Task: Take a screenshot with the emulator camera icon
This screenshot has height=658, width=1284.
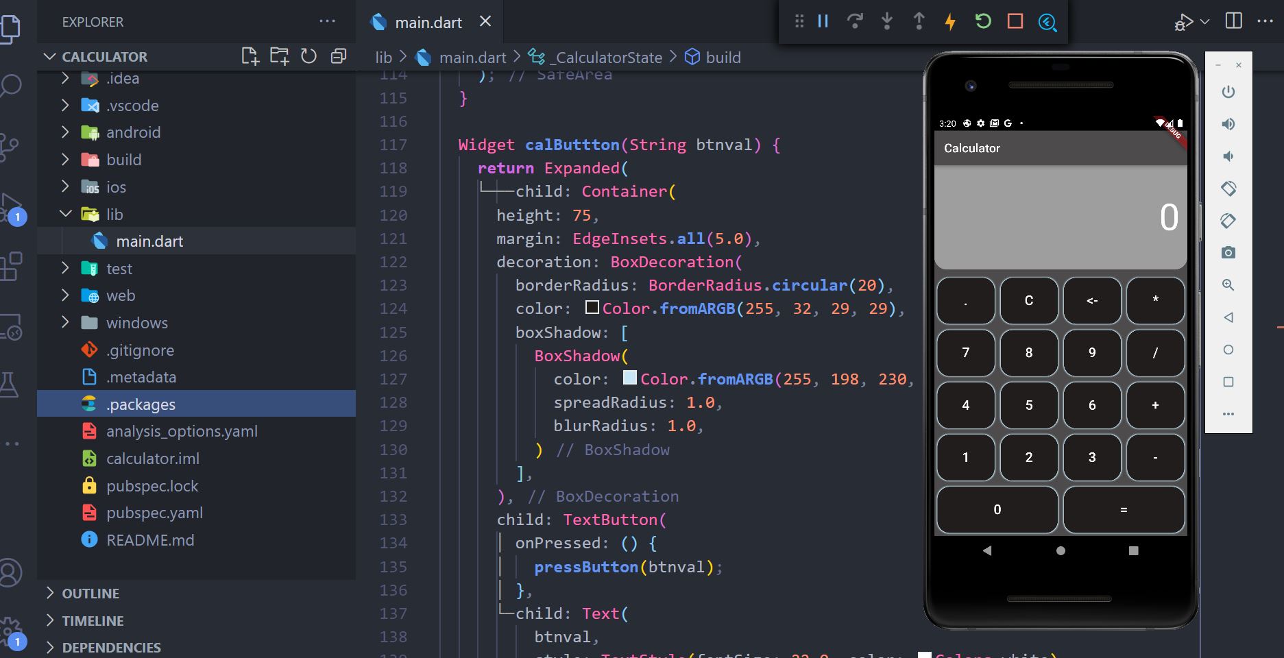Action: pos(1228,252)
